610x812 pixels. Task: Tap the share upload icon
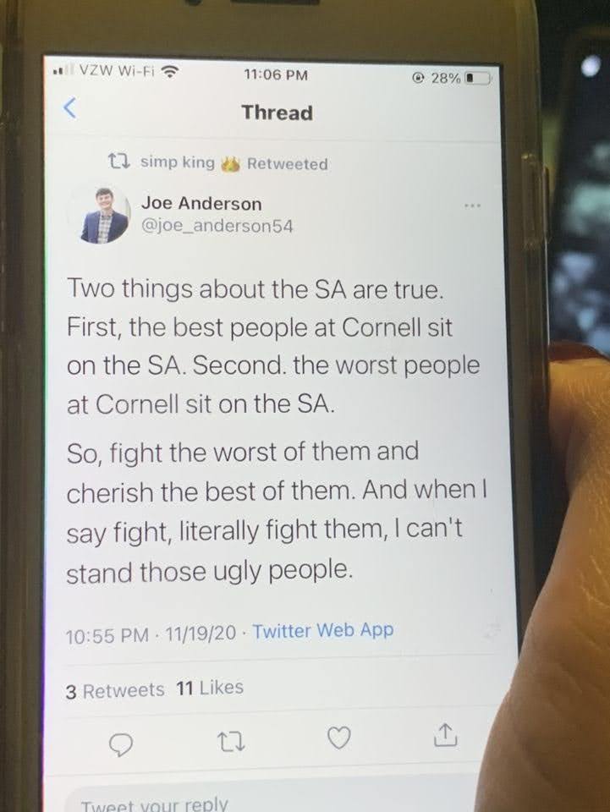(x=445, y=735)
